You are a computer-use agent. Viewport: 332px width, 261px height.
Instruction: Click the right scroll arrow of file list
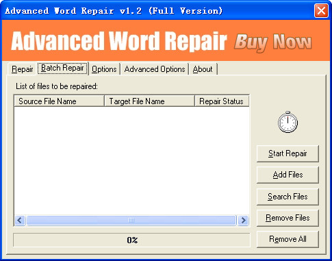[x=243, y=221]
